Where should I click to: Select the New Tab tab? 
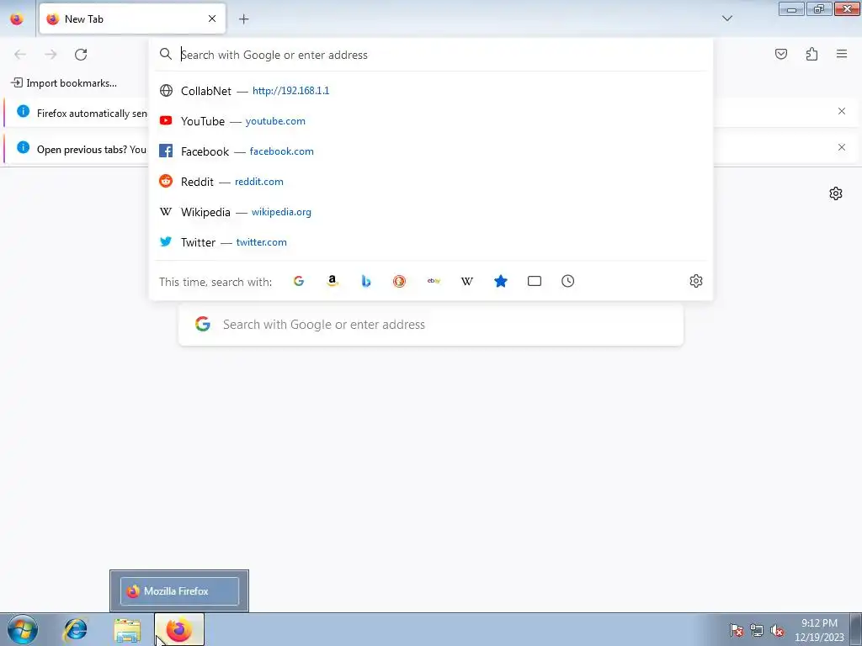click(132, 19)
